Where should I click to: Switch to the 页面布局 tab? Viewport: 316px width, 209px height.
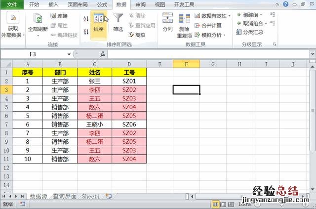tap(78, 4)
